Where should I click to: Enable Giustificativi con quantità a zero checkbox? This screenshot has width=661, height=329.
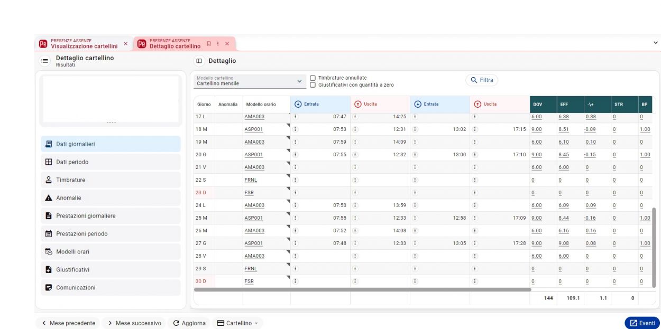[313, 85]
